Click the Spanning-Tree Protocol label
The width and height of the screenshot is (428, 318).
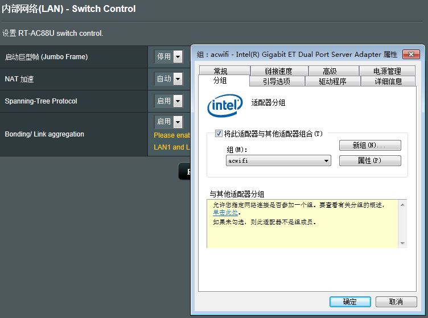coord(41,101)
